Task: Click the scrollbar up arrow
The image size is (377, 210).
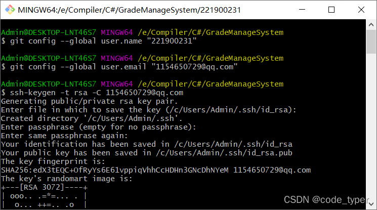Action: [x=371, y=25]
